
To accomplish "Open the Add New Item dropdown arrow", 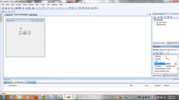I will coord(14,8).
